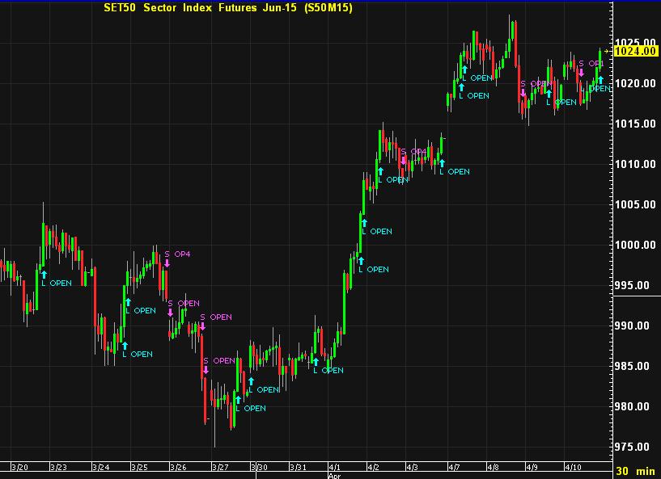Click the yellow 1024.00 current price tag
Screen dimensions: 661x479
click(636, 51)
